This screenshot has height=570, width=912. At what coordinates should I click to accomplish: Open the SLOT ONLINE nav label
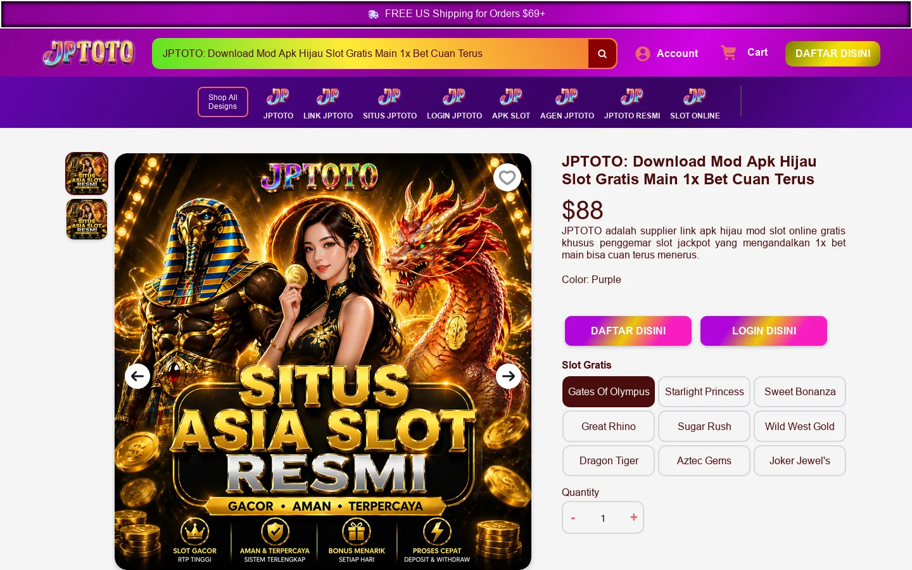[695, 116]
